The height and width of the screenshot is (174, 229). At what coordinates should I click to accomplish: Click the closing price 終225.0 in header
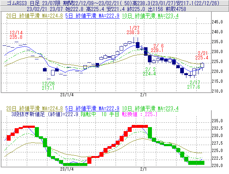coord(136,9)
